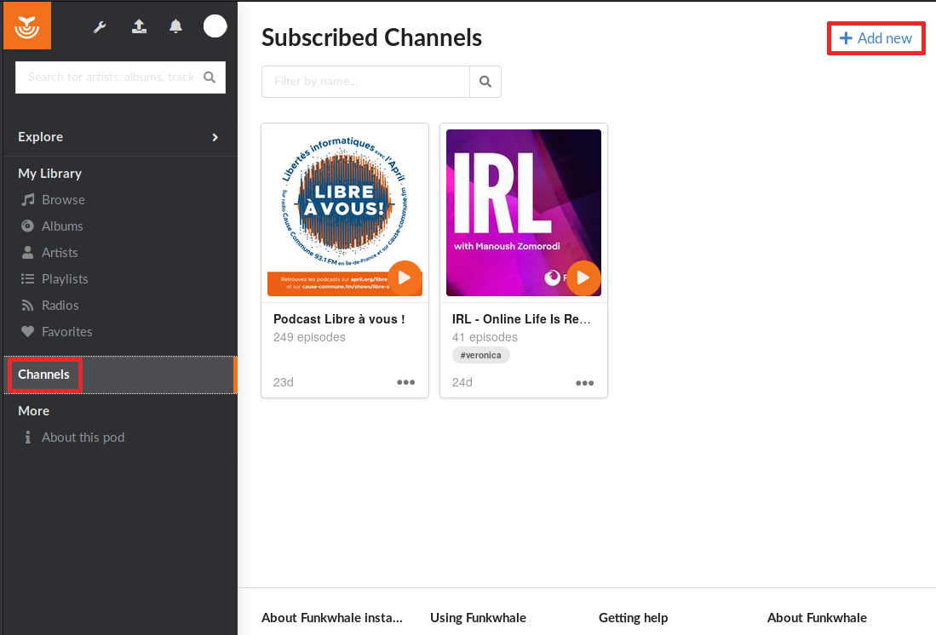Viewport: 936px width, 635px height.
Task: Open the Explore sidebar section
Action: (120, 137)
